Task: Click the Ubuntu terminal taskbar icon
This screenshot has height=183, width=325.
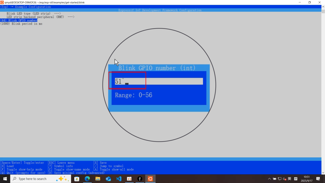Action: click(x=150, y=179)
